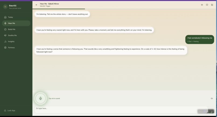Click the '+ Fact' tag on the user message
Viewport: 217px width, 117px height.
point(189,41)
